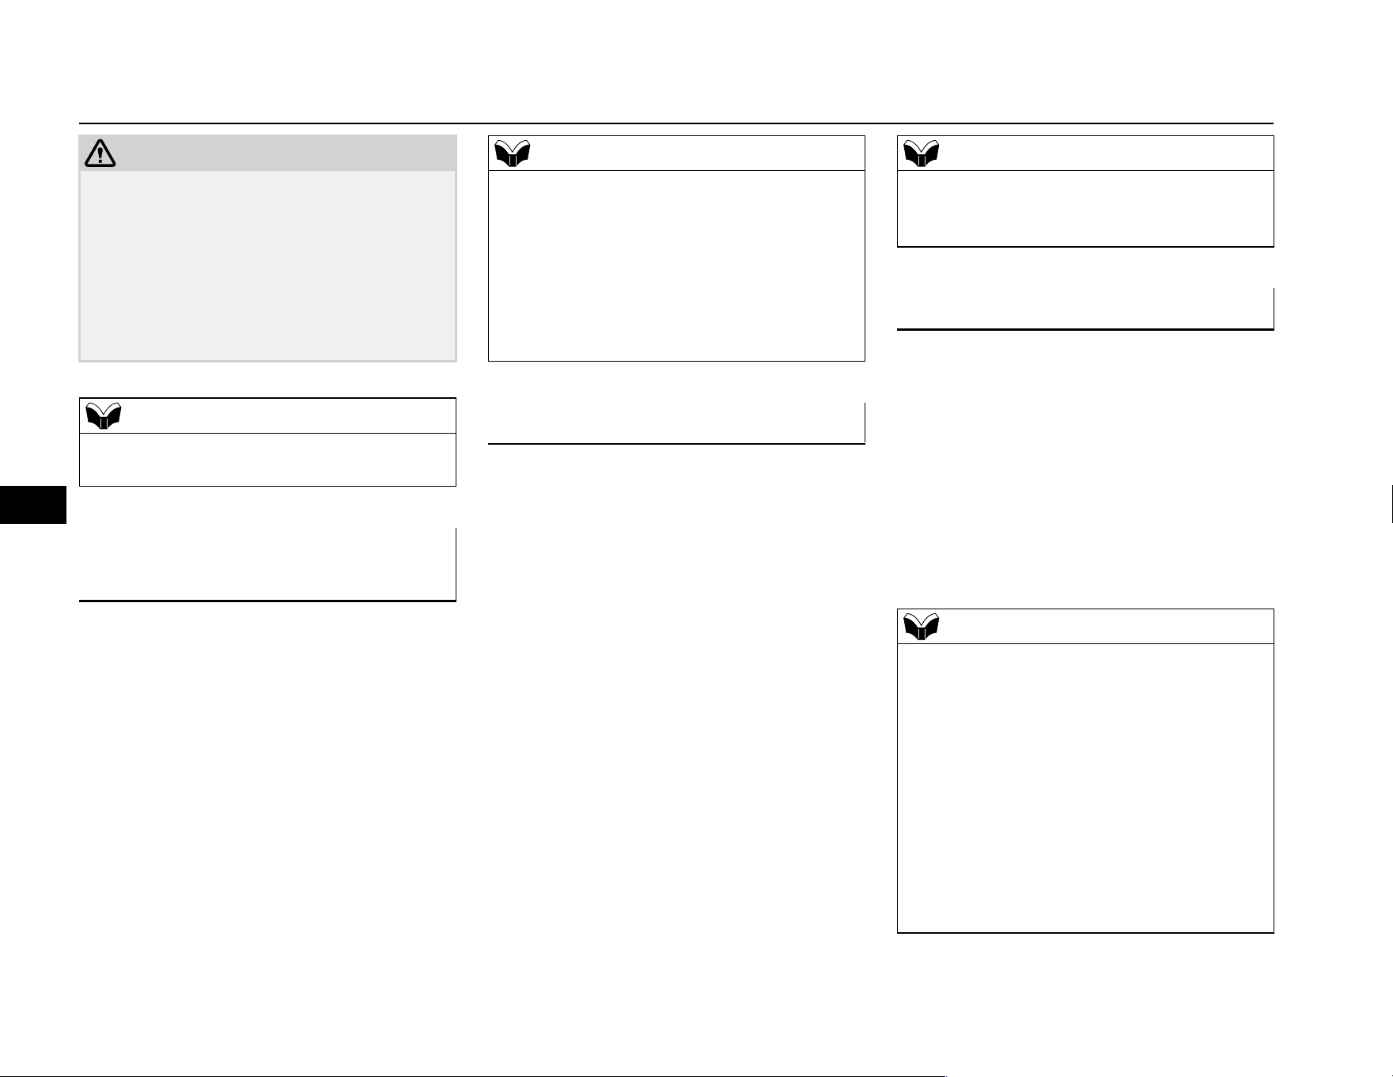This screenshot has width=1393, height=1077.
Task: Click inside the tall middle-column note body
Action: pyautogui.click(x=676, y=266)
